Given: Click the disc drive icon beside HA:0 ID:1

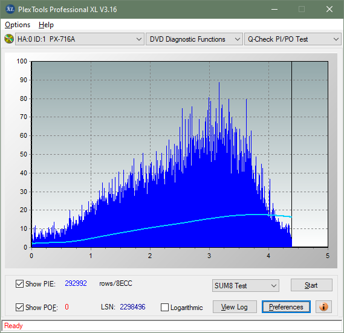Looking at the screenshot, I should coord(9,39).
